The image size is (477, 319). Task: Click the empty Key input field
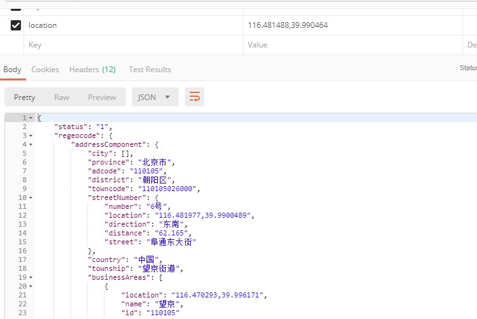134,45
